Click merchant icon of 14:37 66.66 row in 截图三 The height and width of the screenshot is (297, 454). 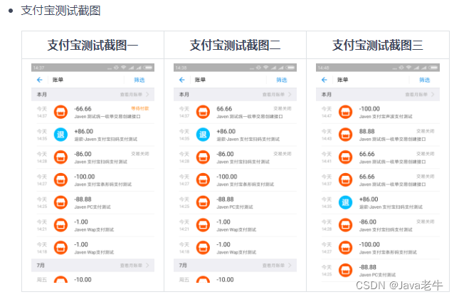coord(345,180)
